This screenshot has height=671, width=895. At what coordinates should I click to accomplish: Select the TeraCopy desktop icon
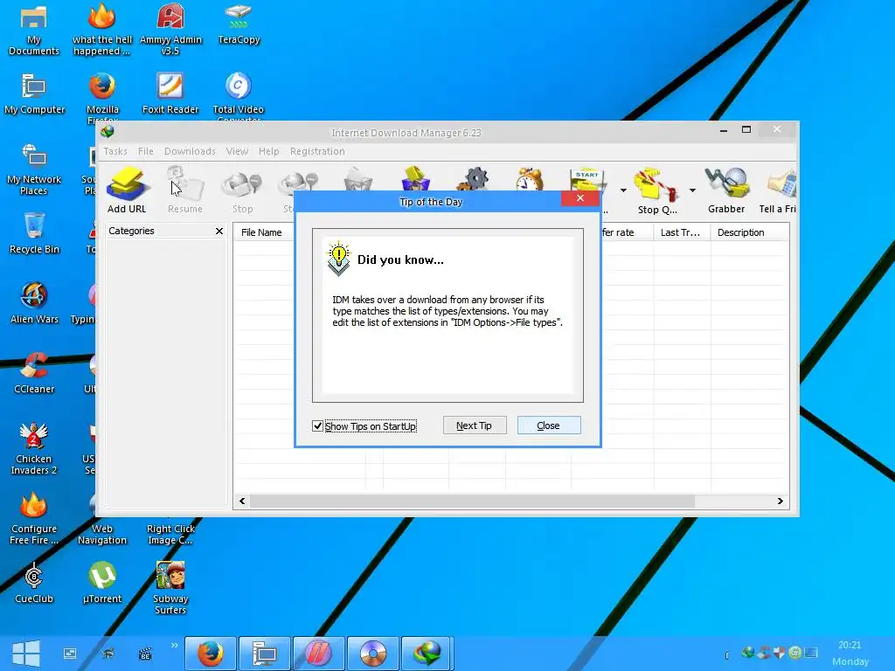239,25
